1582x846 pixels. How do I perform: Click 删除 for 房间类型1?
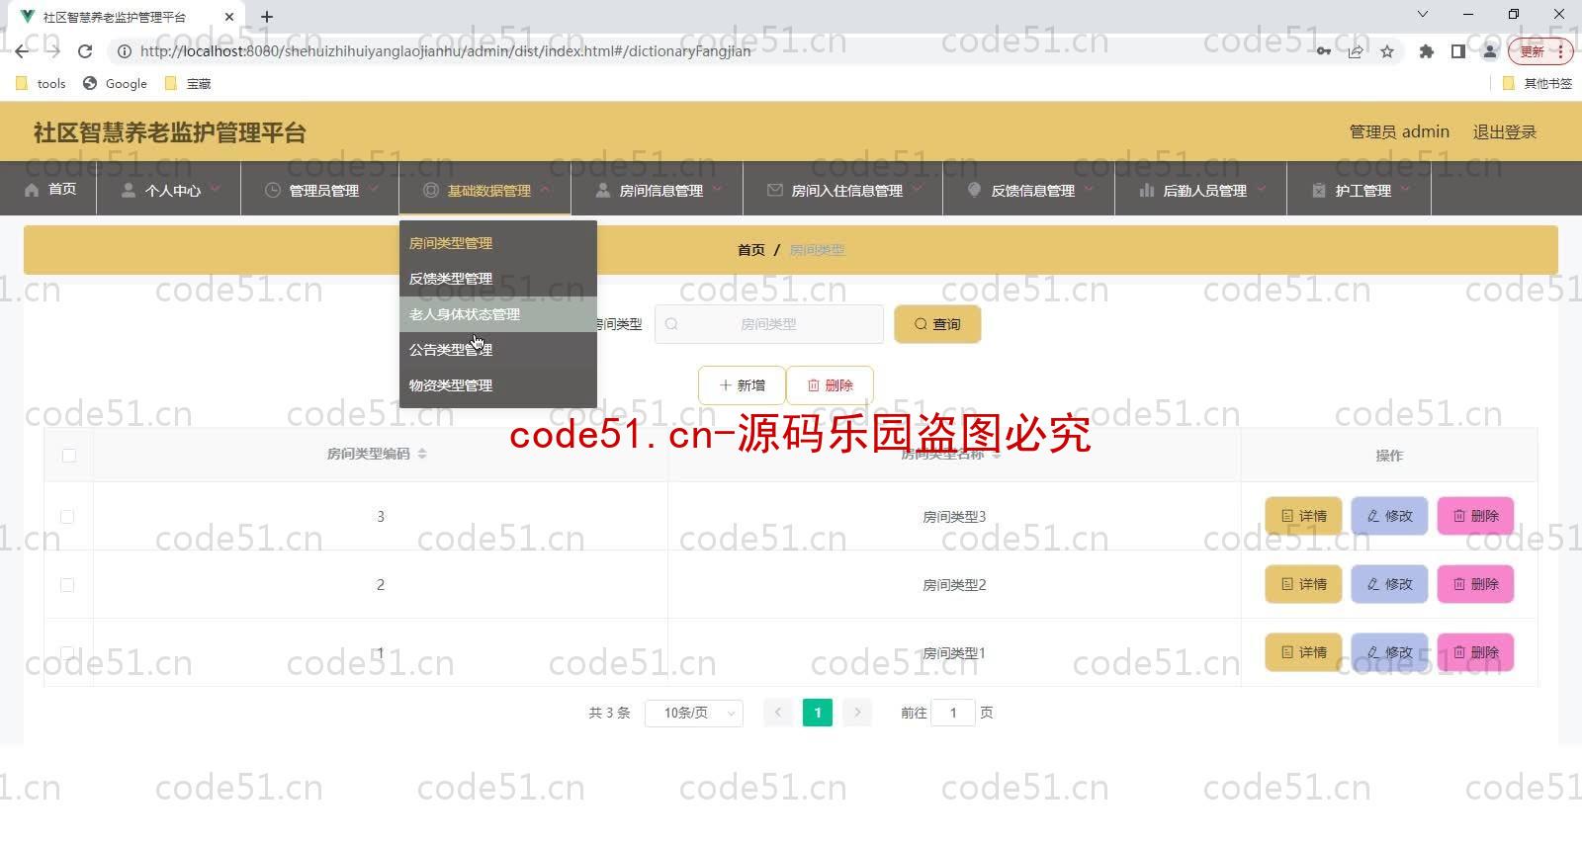coord(1475,652)
